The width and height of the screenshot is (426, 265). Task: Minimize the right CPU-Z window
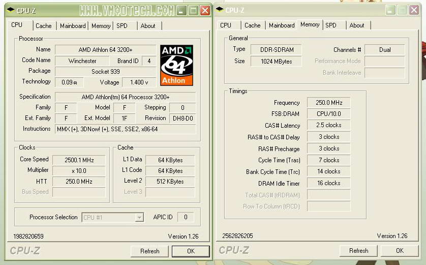coord(390,10)
